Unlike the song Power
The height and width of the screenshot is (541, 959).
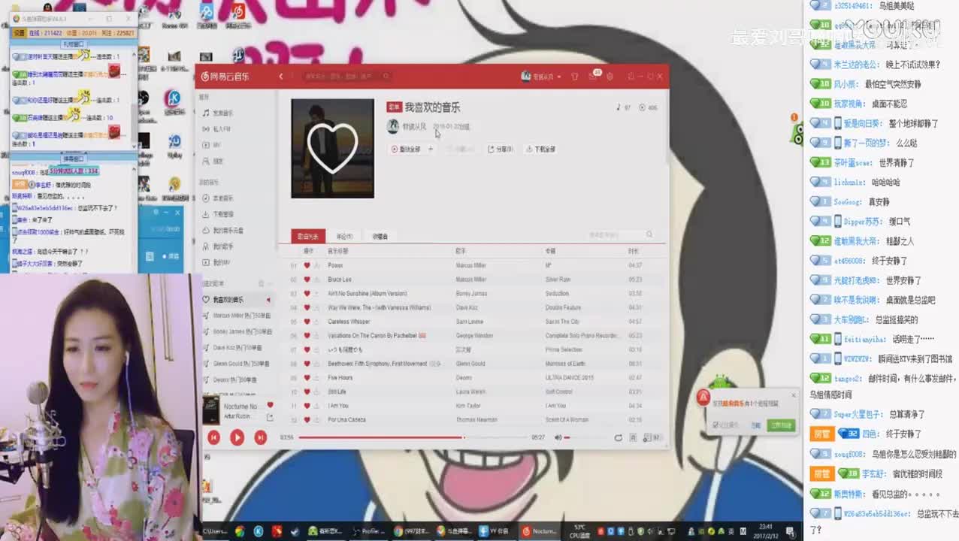click(307, 265)
